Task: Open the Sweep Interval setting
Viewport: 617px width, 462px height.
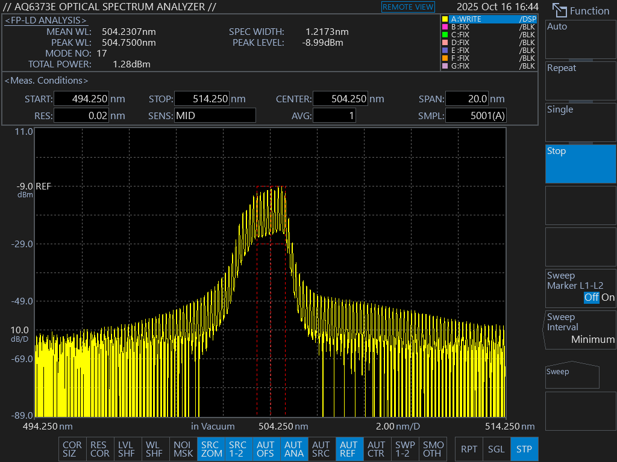Action: tap(580, 328)
